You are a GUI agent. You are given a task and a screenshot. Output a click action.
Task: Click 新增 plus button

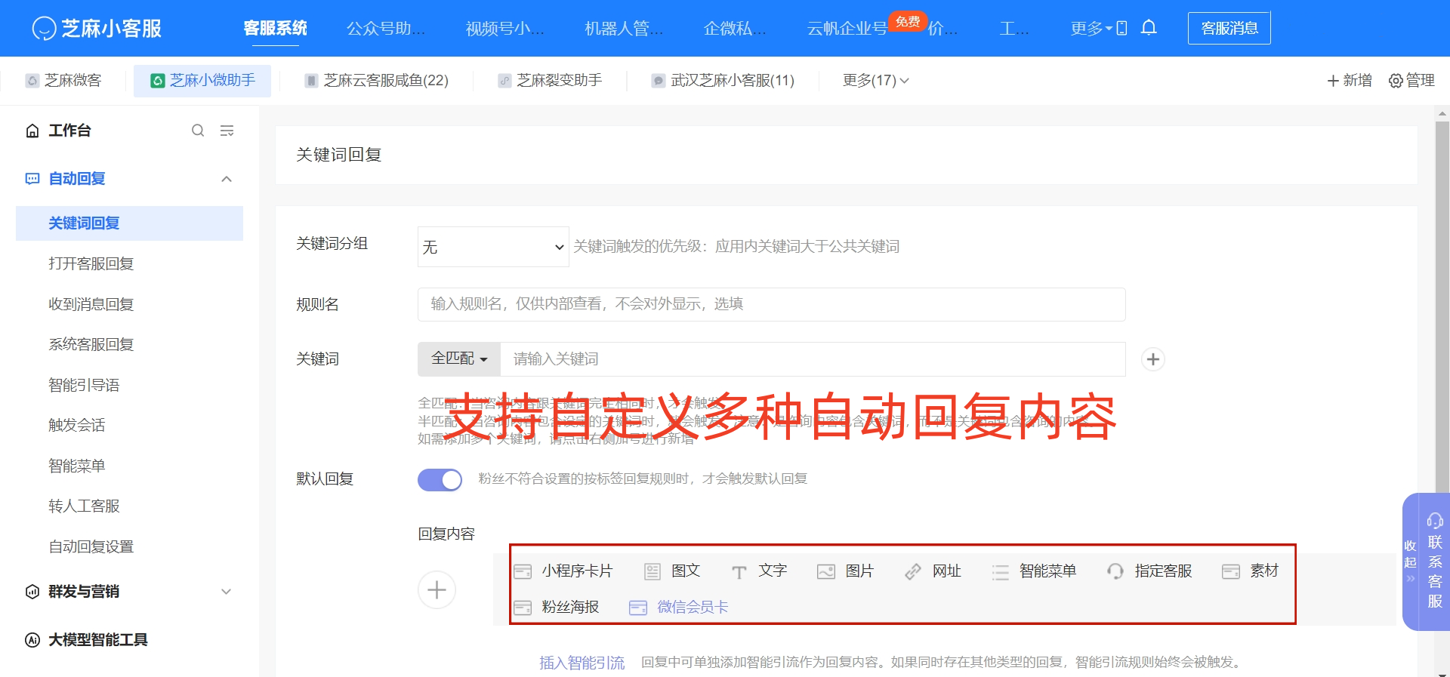pyautogui.click(x=1350, y=81)
